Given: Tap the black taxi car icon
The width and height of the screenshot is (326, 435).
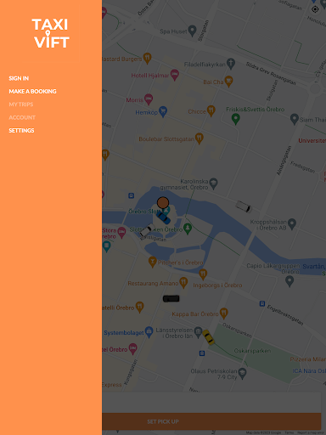Looking at the screenshot, I should pos(171,298).
